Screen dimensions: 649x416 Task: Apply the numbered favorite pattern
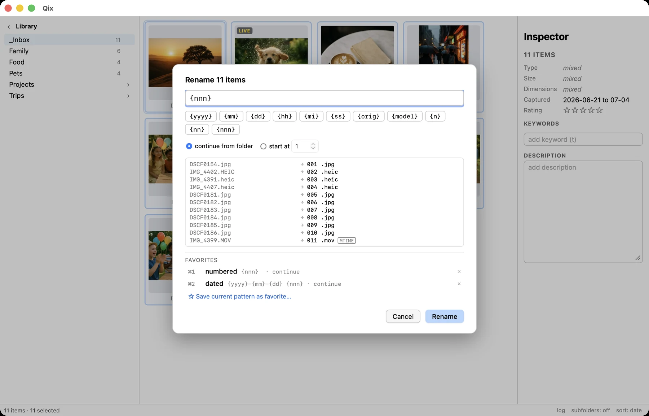pyautogui.click(x=324, y=272)
